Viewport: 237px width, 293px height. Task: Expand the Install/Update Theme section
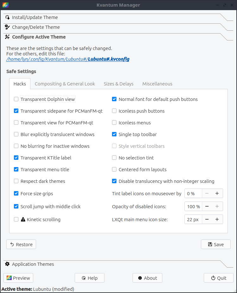point(35,17)
